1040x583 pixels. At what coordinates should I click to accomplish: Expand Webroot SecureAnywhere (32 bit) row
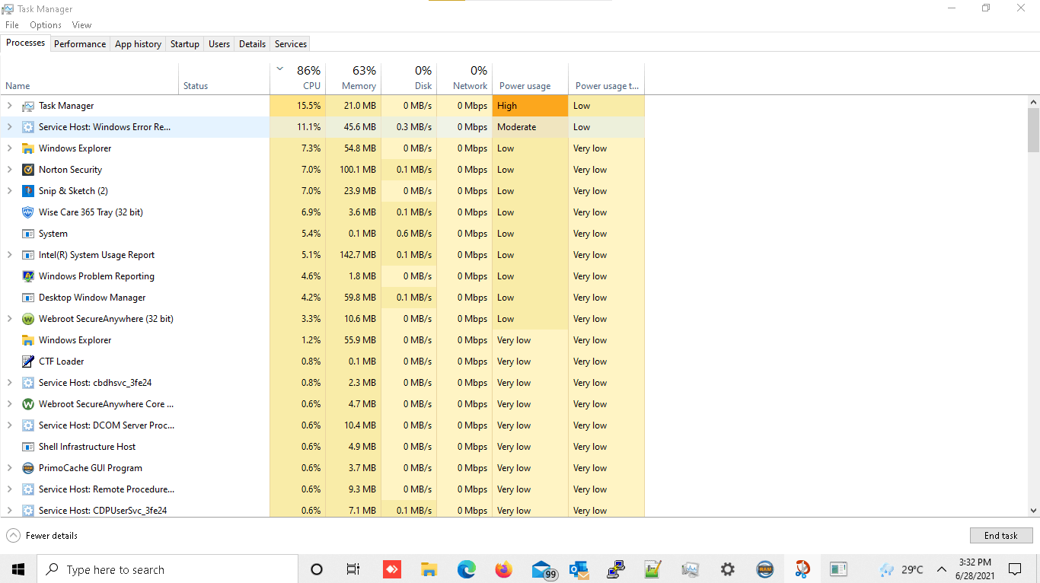point(9,319)
